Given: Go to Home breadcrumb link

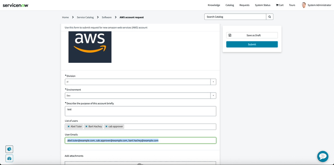Looking at the screenshot, I should 65,17.
